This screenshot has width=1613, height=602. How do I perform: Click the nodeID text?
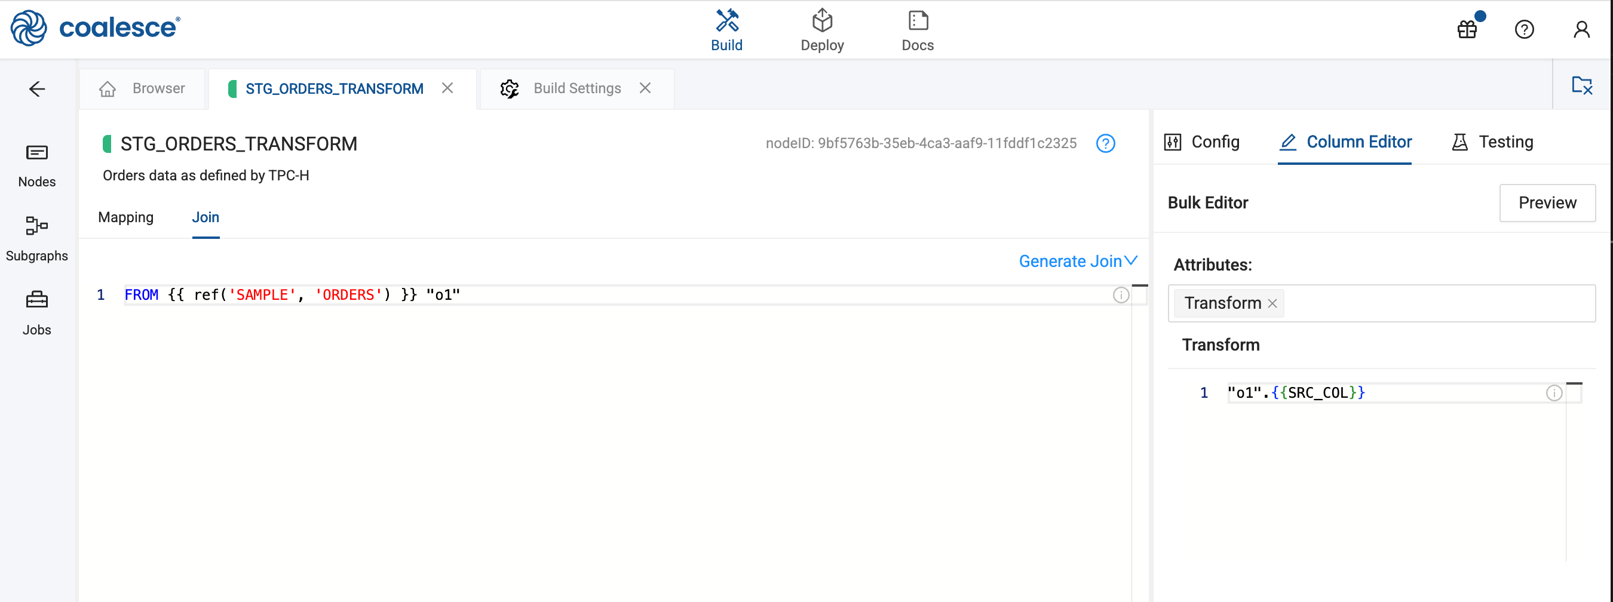pos(921,143)
